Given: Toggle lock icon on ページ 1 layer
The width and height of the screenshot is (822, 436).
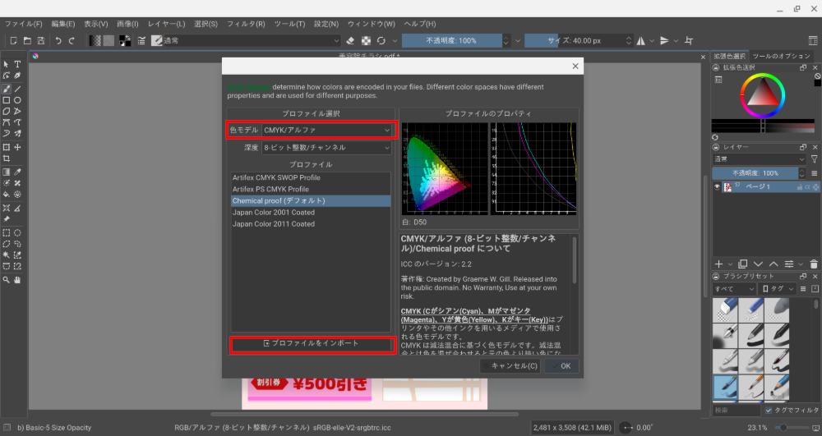Looking at the screenshot, I should point(800,187).
